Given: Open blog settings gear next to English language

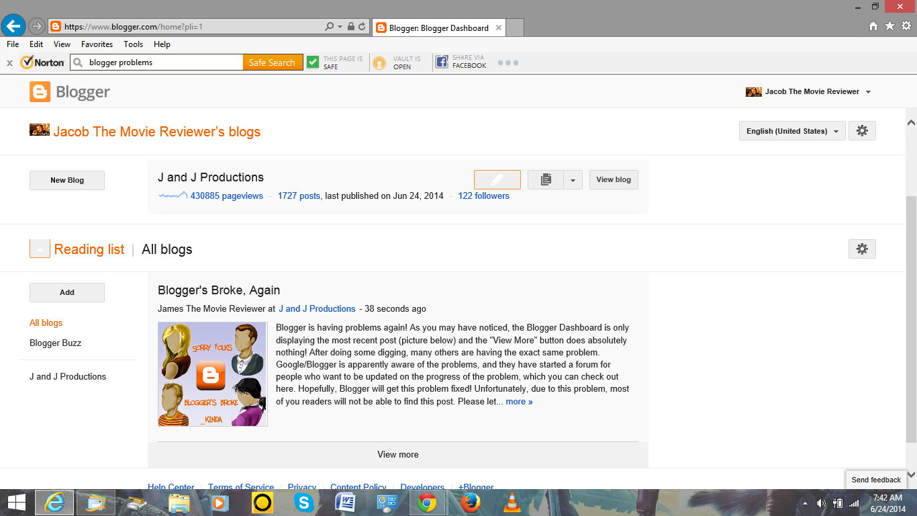Looking at the screenshot, I should coord(862,131).
